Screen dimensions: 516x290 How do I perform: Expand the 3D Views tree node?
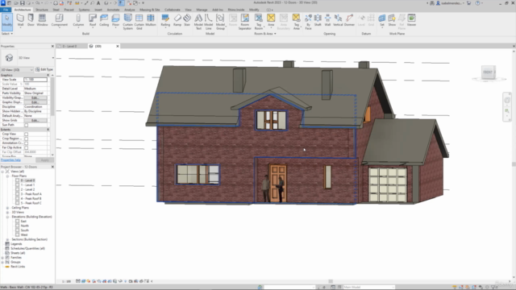7,213
